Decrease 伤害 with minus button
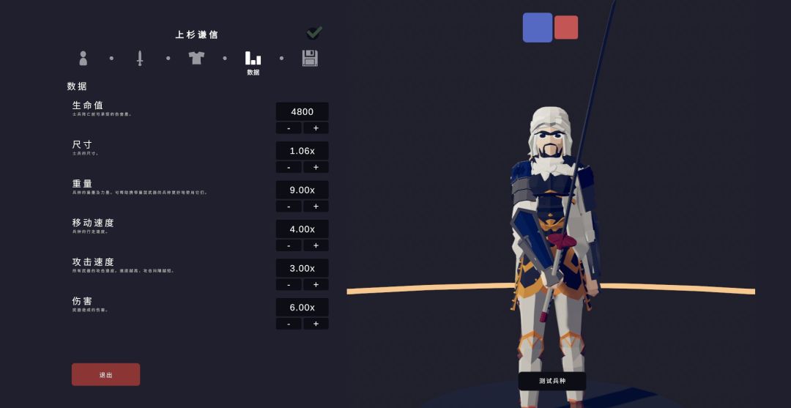 point(289,324)
